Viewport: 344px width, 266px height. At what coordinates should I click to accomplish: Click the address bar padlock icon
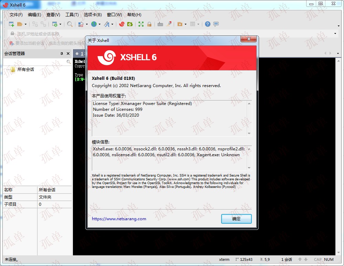tap(12, 34)
